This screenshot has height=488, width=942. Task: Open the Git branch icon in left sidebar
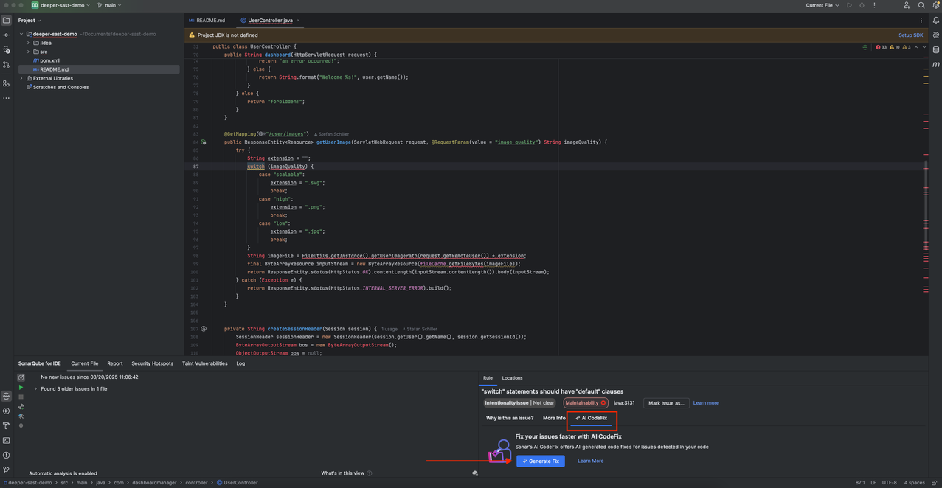pyautogui.click(x=6, y=469)
